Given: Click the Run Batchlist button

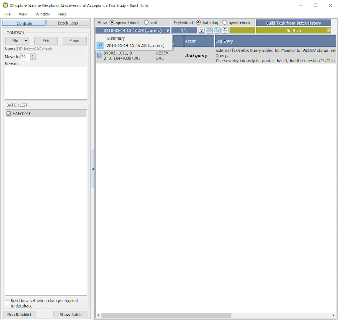Looking at the screenshot, I should pyautogui.click(x=19, y=315).
